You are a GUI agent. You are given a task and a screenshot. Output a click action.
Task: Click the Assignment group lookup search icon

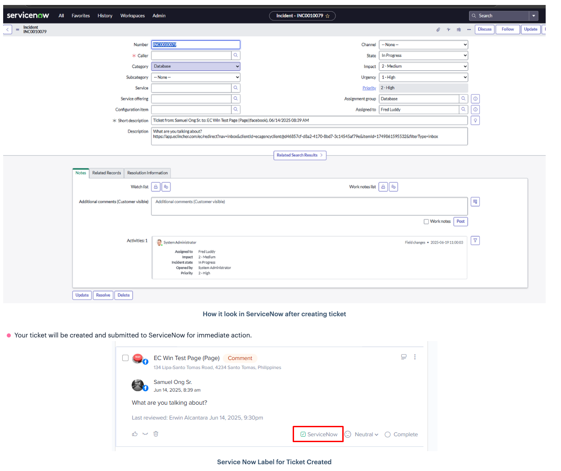[x=464, y=99]
